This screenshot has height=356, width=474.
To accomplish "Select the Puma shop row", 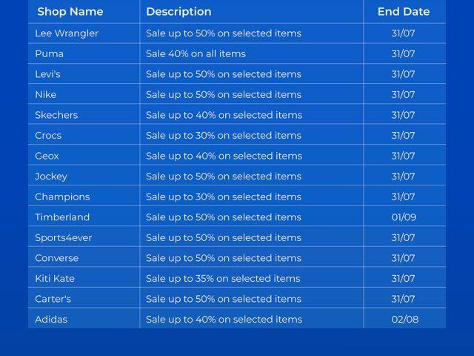I will click(50, 54).
